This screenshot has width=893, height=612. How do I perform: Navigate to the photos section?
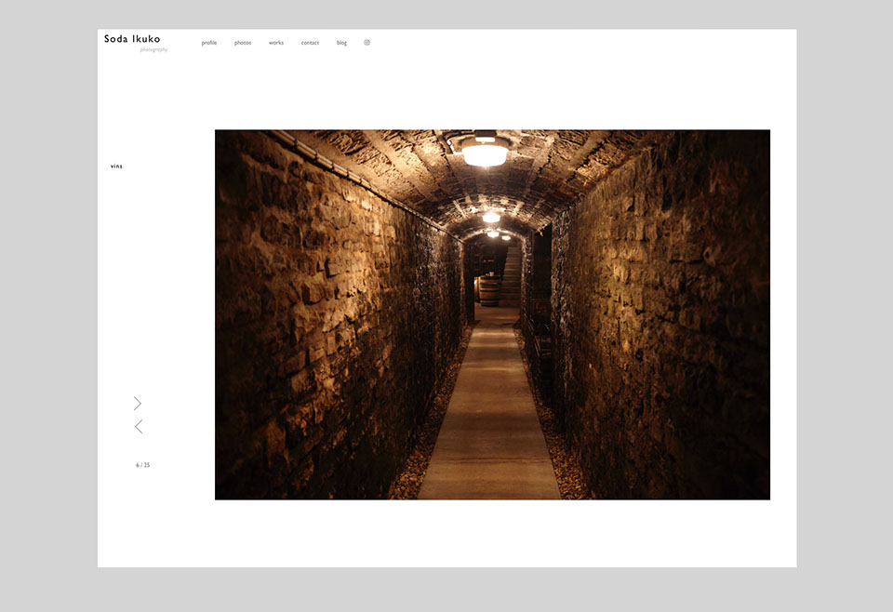coord(243,43)
